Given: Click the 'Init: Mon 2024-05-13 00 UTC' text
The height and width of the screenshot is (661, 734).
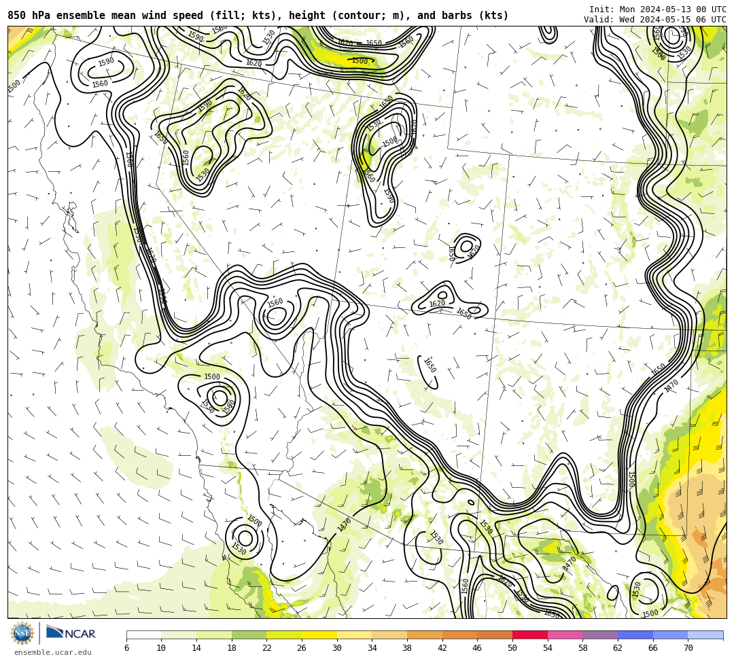Looking at the screenshot, I should point(658,10).
